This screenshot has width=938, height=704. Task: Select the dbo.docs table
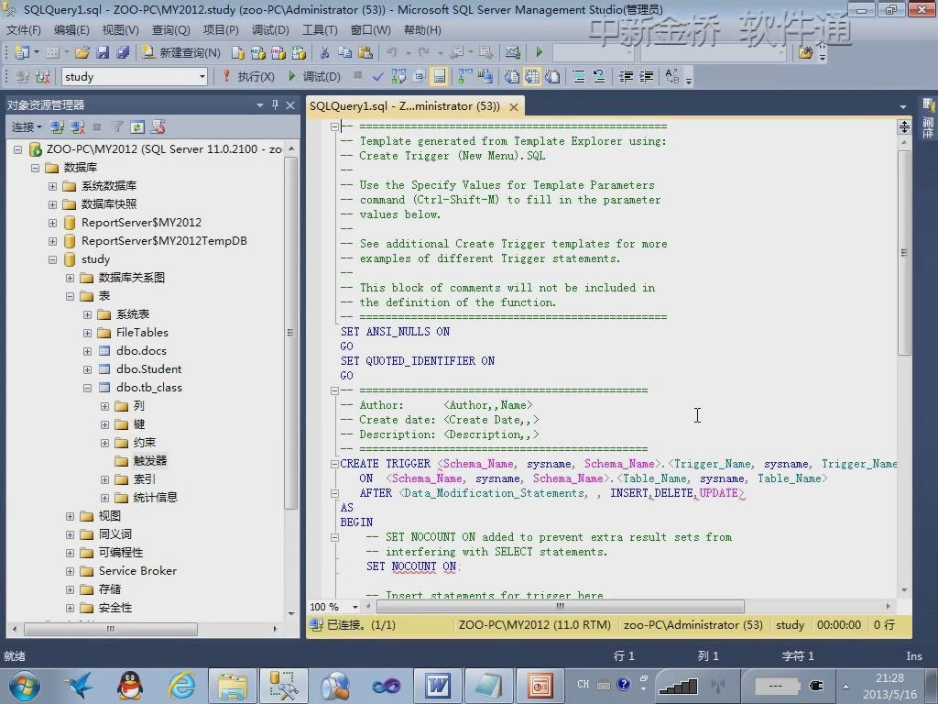tap(141, 351)
